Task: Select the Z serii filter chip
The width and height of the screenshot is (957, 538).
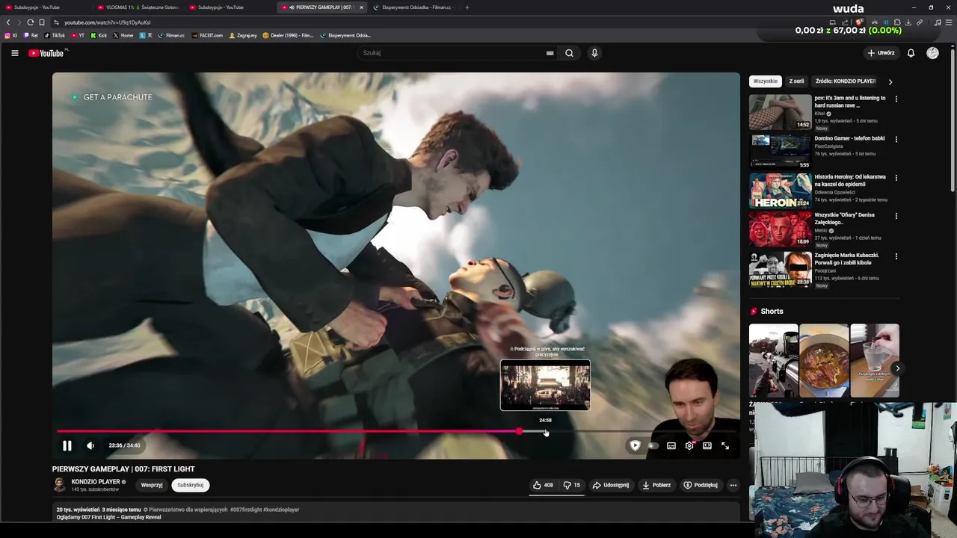Action: coord(796,81)
